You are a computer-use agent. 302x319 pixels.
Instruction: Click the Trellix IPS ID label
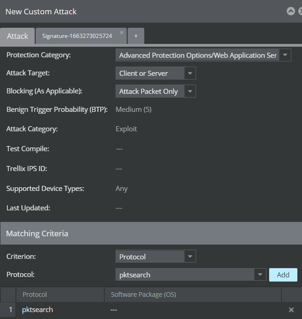pyautogui.click(x=27, y=169)
